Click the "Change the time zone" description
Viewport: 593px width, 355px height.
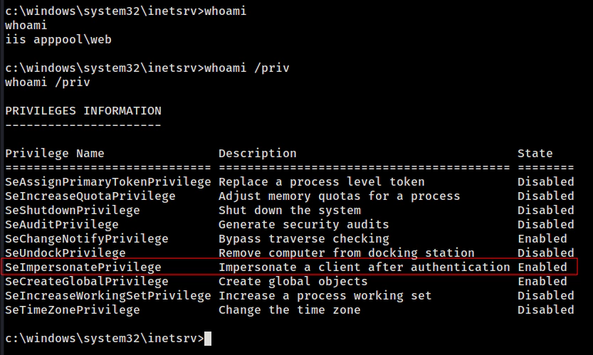click(290, 309)
